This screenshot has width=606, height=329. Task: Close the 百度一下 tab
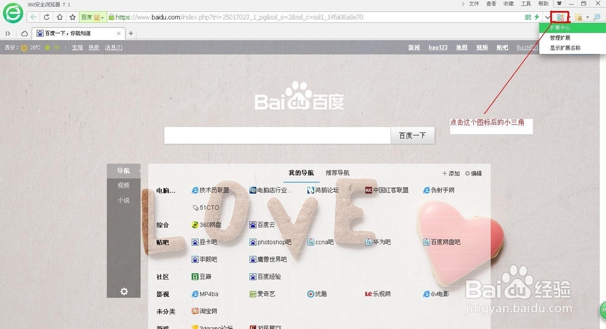pyautogui.click(x=119, y=34)
